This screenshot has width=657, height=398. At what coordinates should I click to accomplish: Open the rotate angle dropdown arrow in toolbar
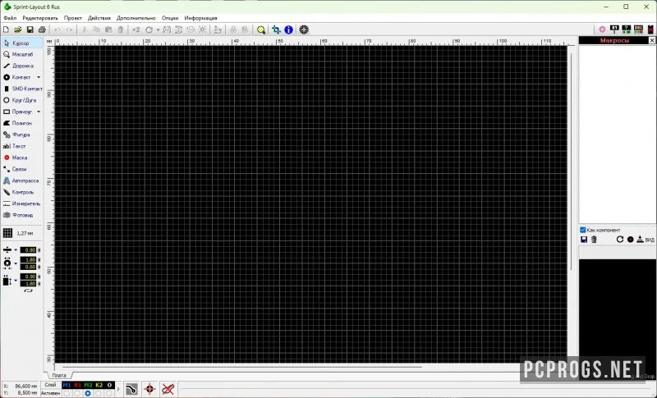click(x=158, y=30)
